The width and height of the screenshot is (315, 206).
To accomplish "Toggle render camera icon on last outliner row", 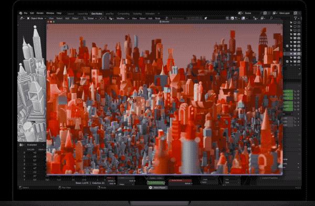I will coord(299,61).
